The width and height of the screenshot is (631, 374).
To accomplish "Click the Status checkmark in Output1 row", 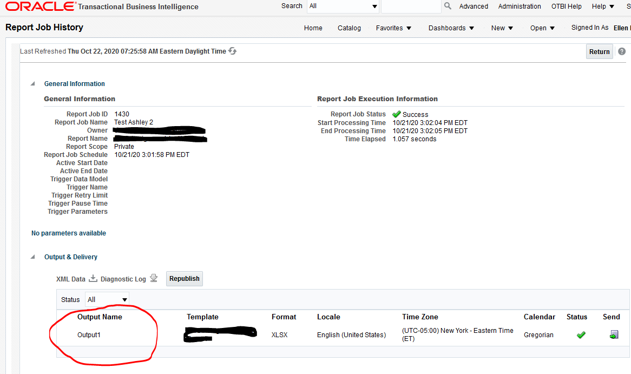I will pyautogui.click(x=581, y=334).
